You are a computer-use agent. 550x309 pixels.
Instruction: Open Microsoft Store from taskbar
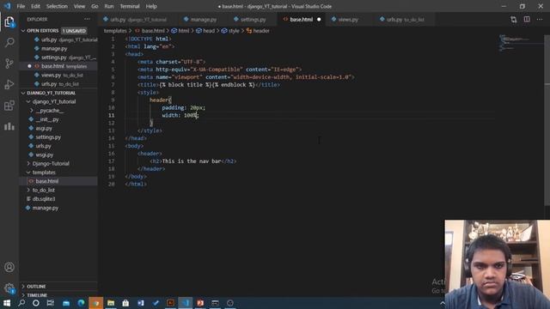[x=125, y=303]
